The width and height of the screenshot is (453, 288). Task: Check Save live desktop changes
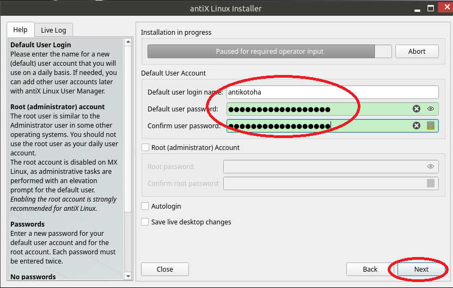pos(145,222)
